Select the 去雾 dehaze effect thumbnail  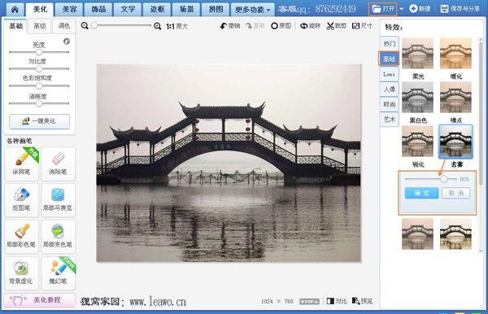coord(455,141)
